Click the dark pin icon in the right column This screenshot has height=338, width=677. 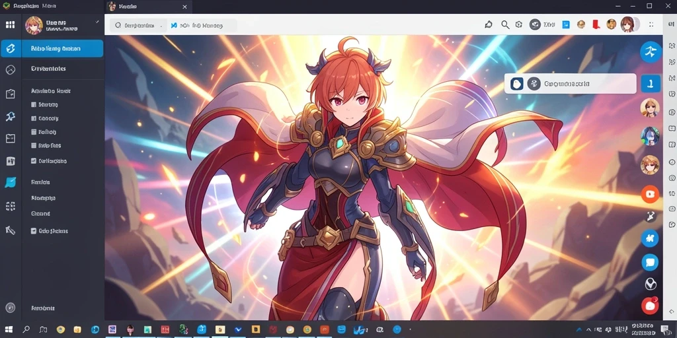click(651, 216)
